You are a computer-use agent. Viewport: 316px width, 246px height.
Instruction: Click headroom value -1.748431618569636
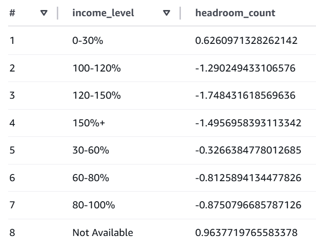pos(245,96)
